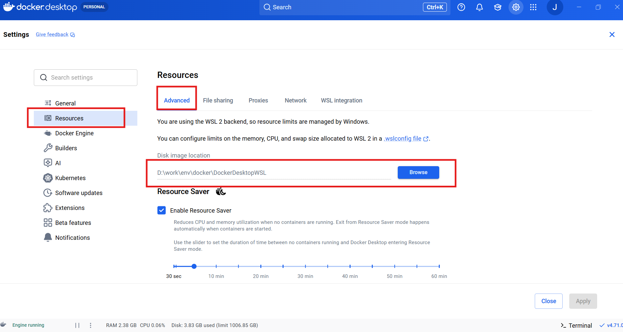
Task: Switch to the File sharing tab
Action: [x=218, y=100]
